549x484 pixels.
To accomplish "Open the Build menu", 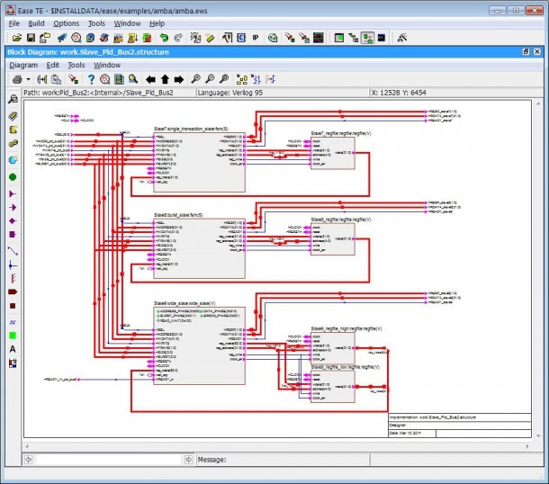I will tap(36, 23).
